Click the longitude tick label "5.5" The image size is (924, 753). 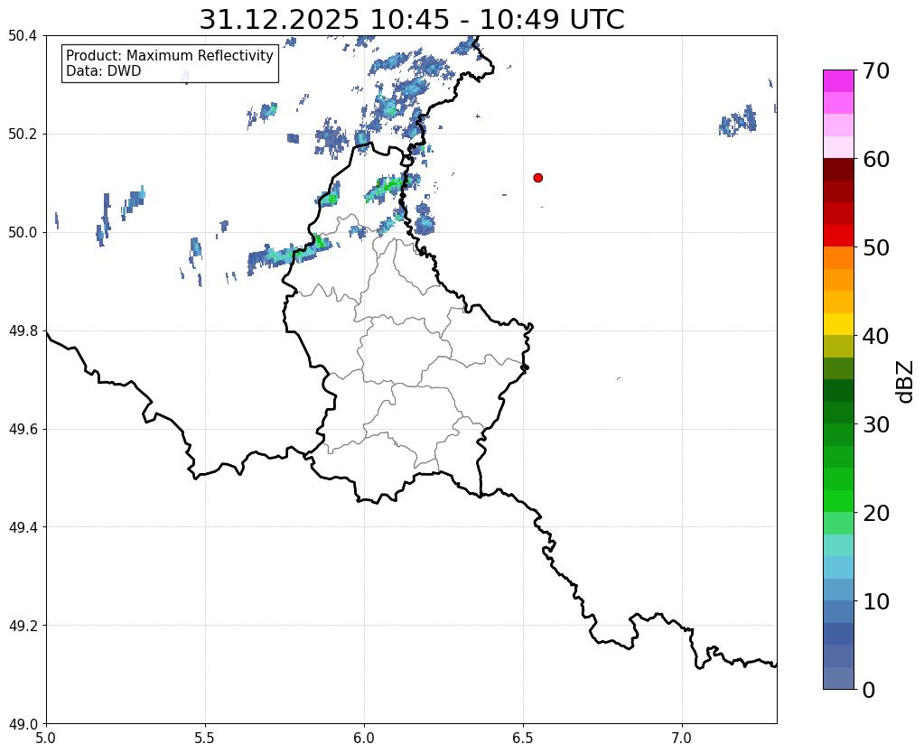click(x=205, y=738)
